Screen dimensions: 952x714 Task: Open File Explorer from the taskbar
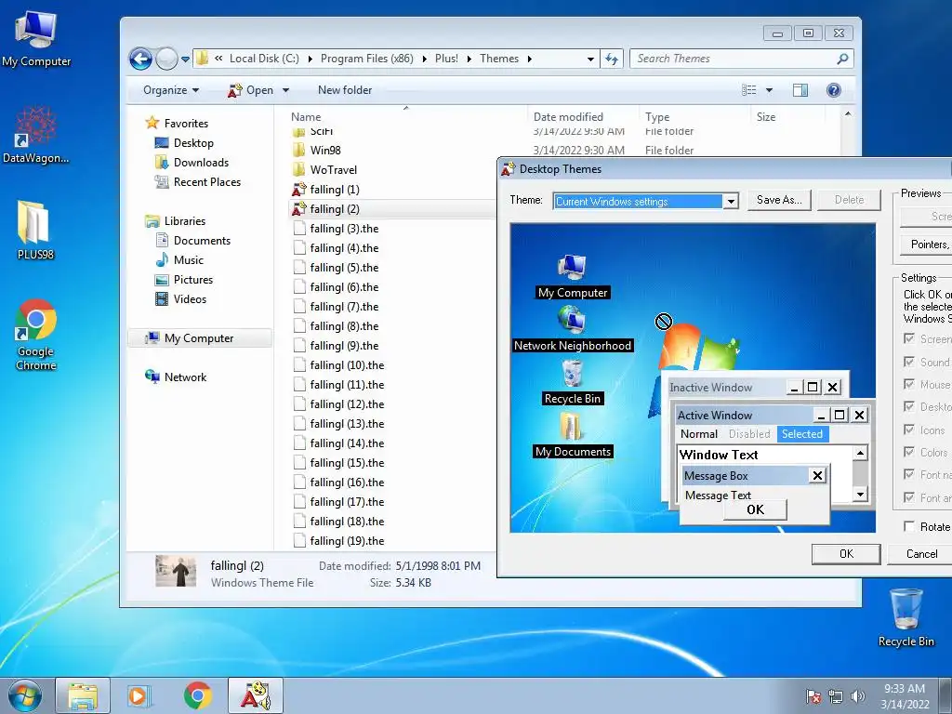pyautogui.click(x=83, y=695)
